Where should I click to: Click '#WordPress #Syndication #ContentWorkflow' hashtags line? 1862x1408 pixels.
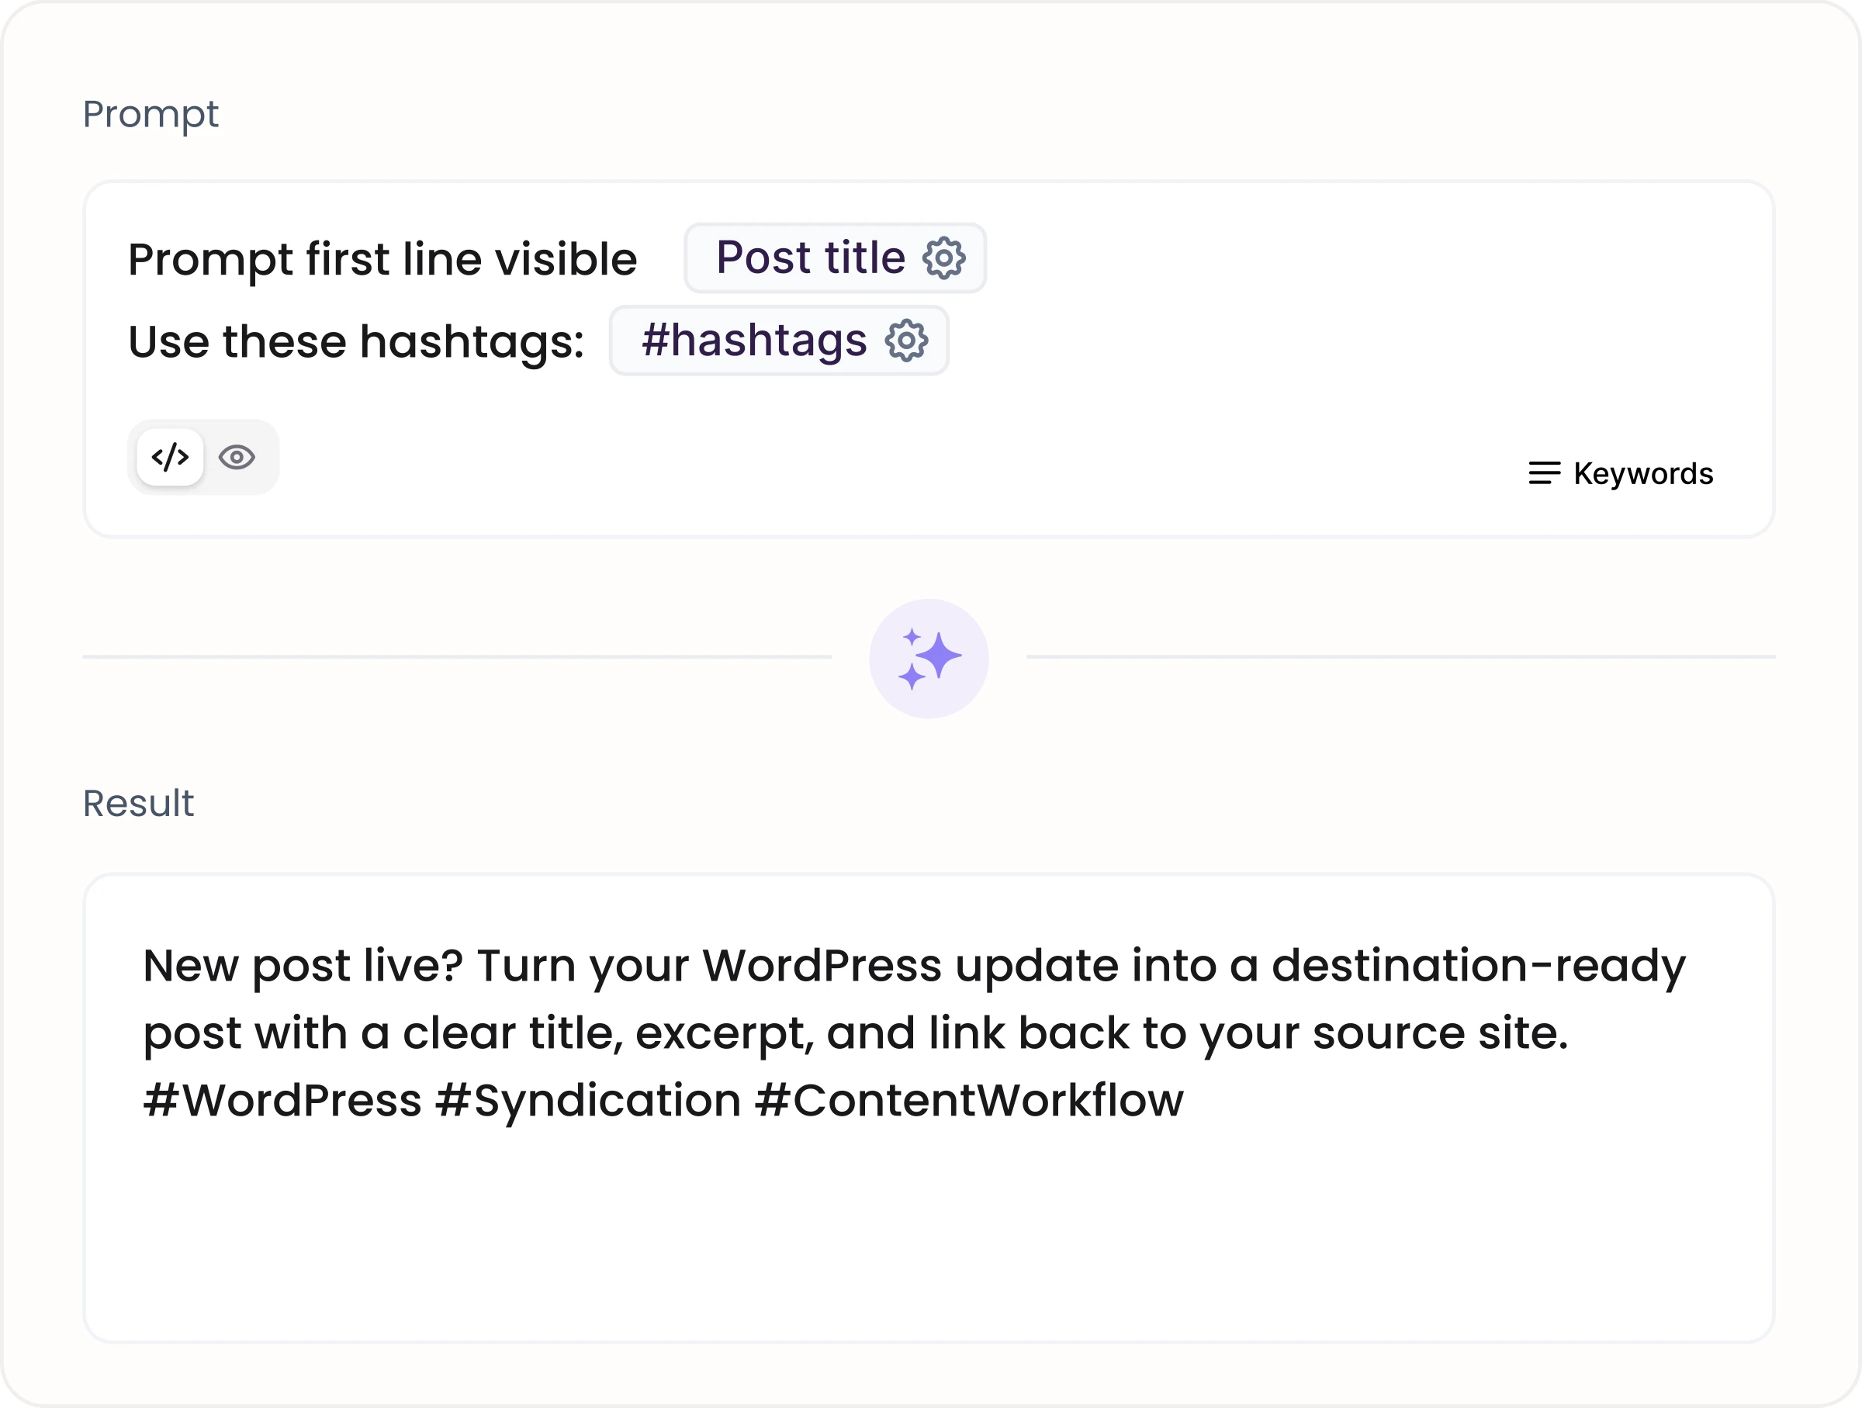coord(663,1101)
